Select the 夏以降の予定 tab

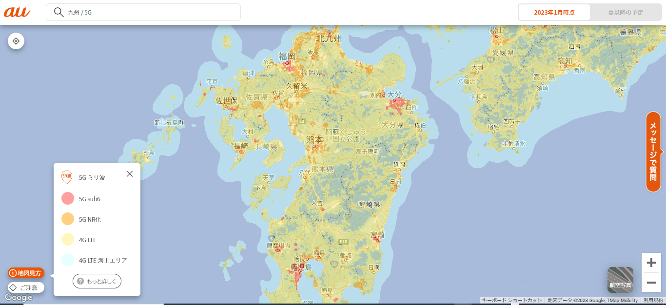(x=625, y=12)
